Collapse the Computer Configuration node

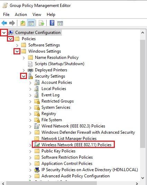pos(4,33)
